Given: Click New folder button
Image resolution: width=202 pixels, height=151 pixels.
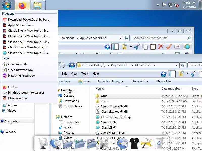Looking at the screenshot, I should 164,81.
